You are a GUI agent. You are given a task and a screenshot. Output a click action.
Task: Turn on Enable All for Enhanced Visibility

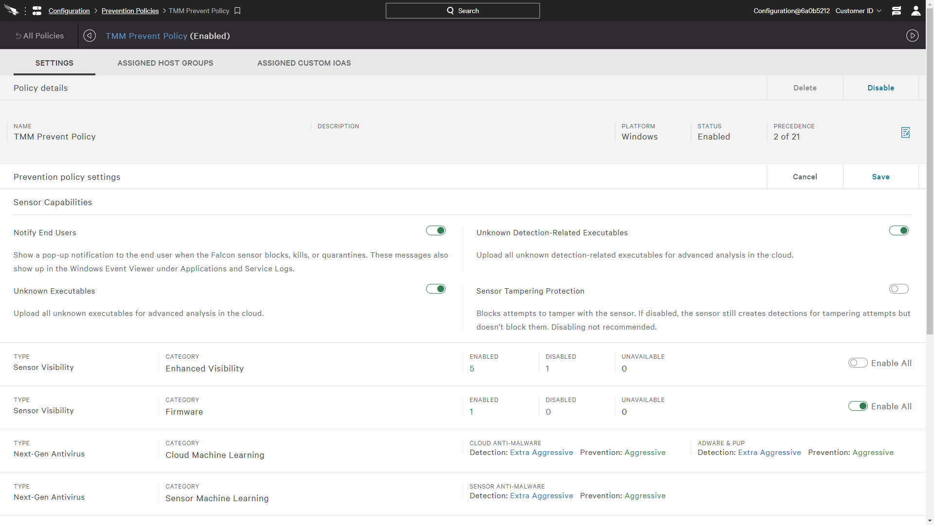[x=858, y=363]
